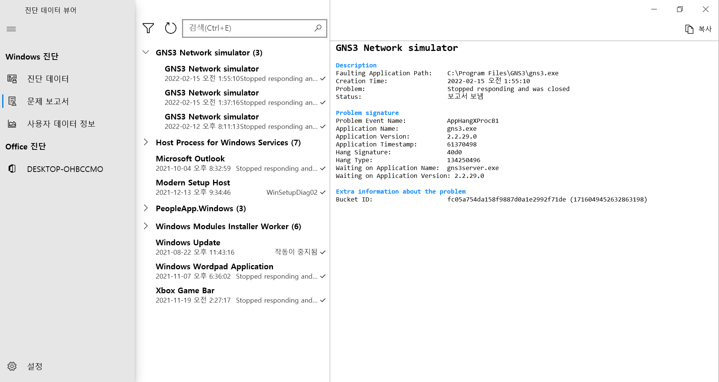The width and height of the screenshot is (719, 382).
Task: Click the Windows 진단 section header
Action: (x=32, y=57)
